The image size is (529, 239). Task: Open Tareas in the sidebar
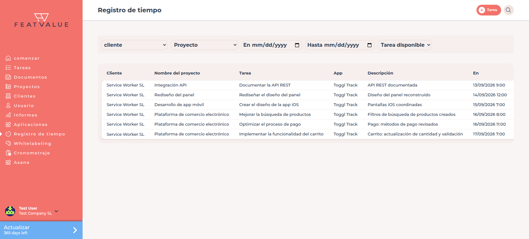22,68
